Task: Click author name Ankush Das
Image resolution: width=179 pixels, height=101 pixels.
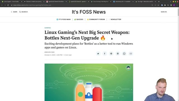Action: 50,52
